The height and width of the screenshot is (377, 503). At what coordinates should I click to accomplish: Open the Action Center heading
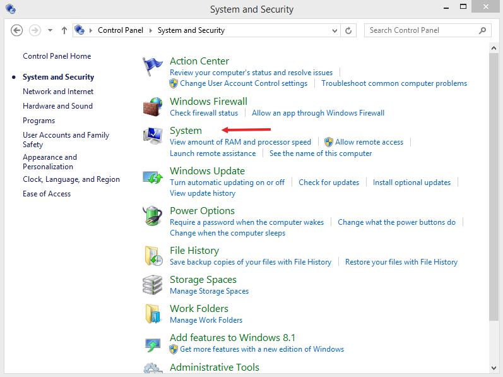point(199,61)
